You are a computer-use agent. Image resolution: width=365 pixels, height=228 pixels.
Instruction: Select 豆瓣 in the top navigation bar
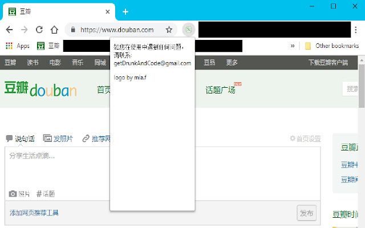pos(10,62)
